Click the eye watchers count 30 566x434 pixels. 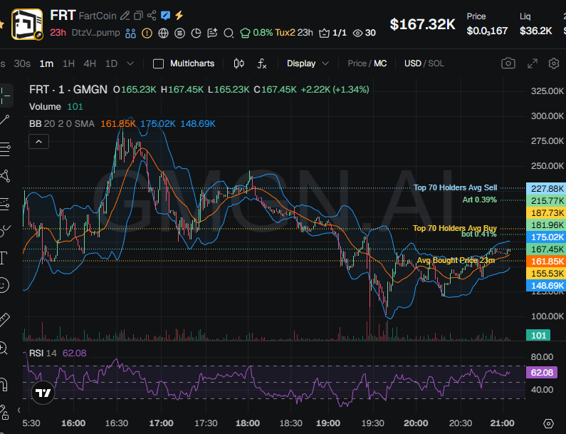coord(365,33)
